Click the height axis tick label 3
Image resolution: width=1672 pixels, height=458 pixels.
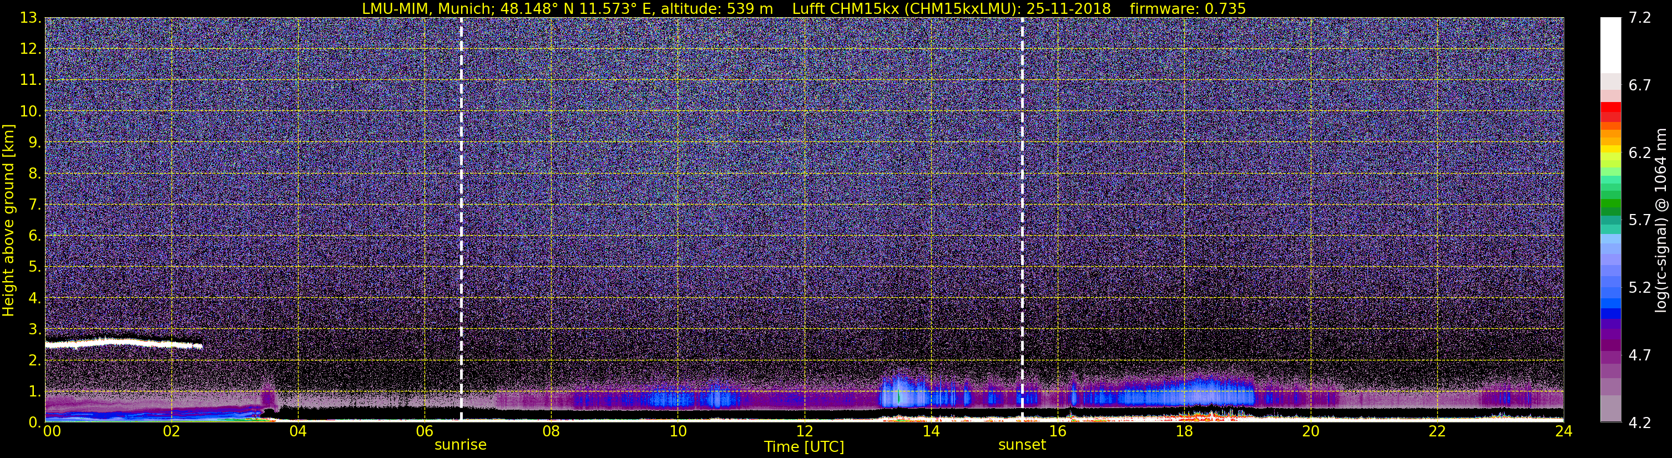tap(35, 329)
